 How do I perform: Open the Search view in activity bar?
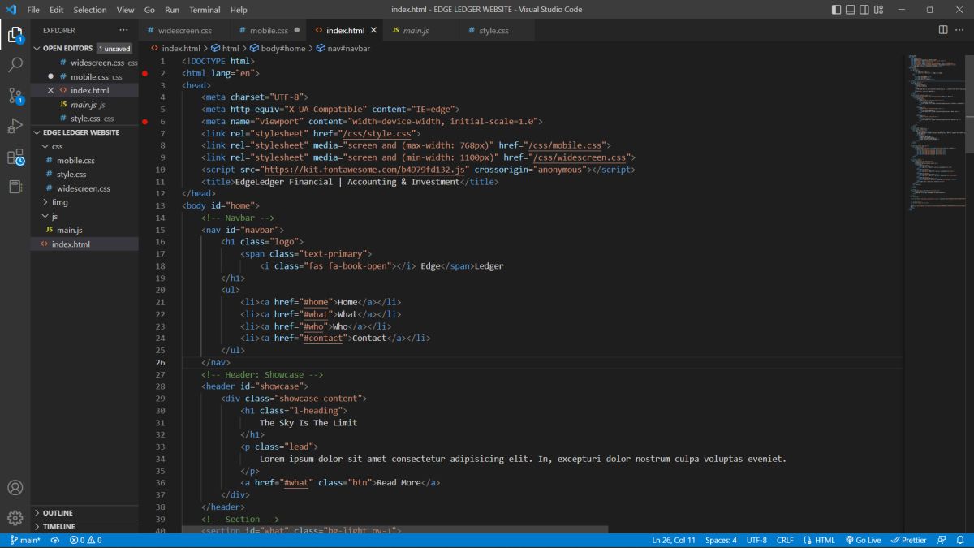[x=15, y=65]
